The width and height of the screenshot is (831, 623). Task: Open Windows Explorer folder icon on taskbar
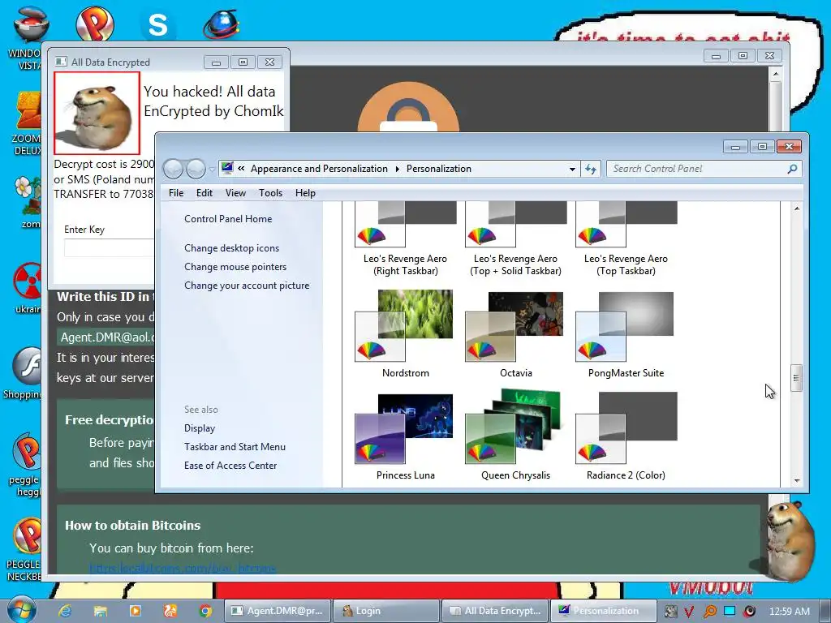coord(100,611)
